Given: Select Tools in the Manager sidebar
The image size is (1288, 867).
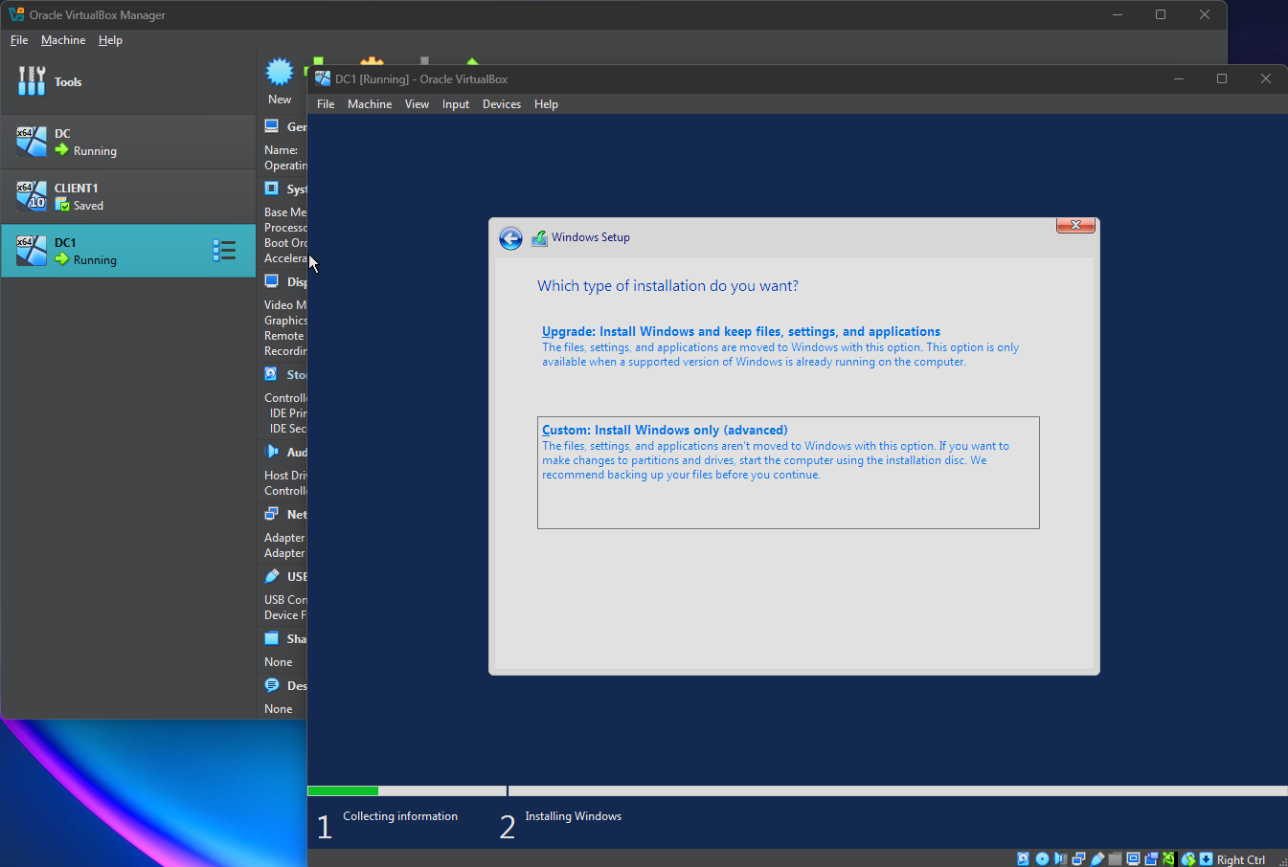Looking at the screenshot, I should pyautogui.click(x=128, y=82).
